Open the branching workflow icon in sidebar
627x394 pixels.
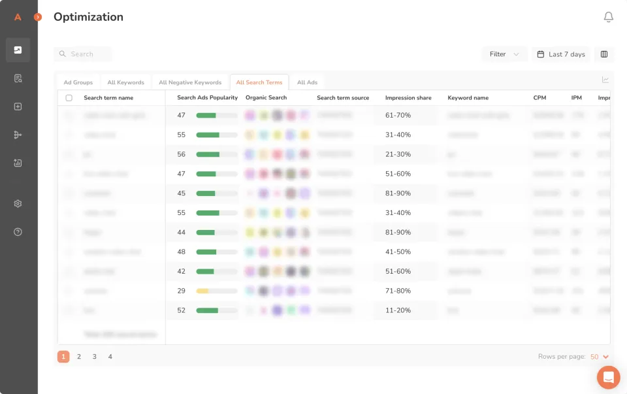(x=18, y=135)
